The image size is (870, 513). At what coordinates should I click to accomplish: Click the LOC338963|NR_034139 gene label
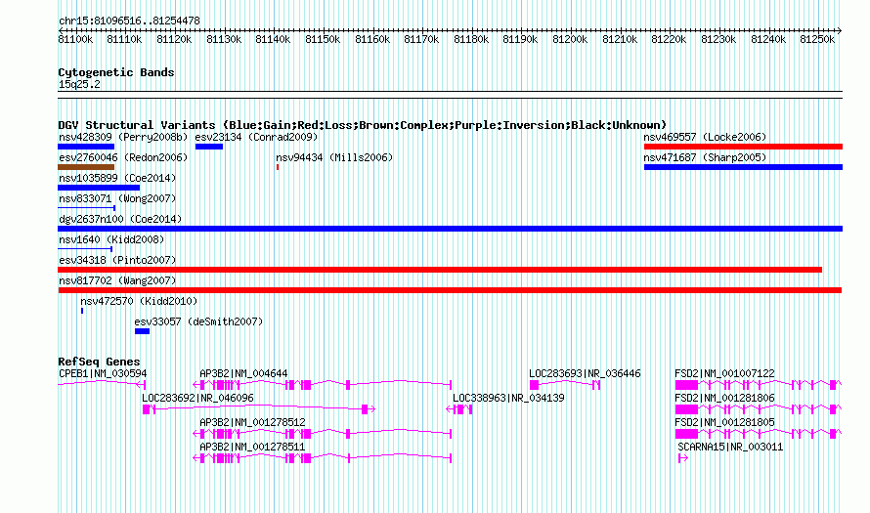click(x=508, y=399)
